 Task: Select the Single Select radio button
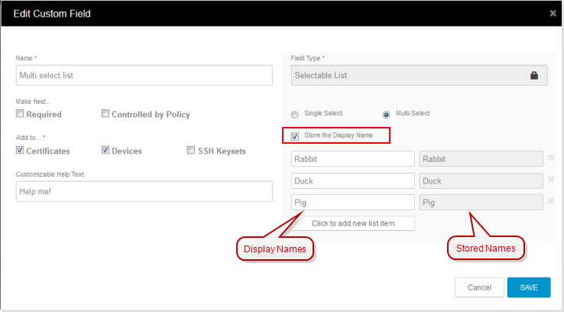(x=295, y=114)
